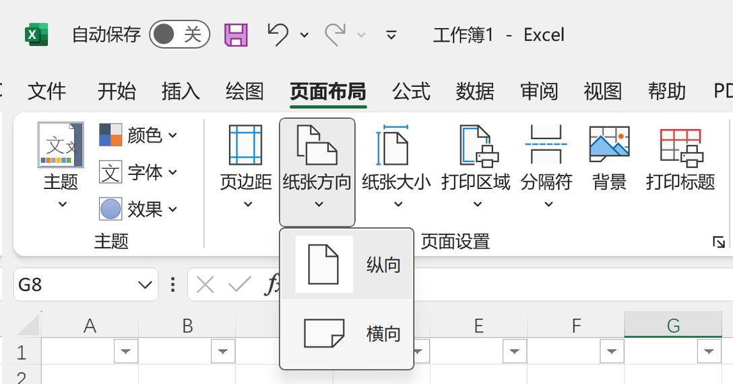Screen dimensions: 733x384
Task: Expand the 主题 dropdown chevron
Action: click(x=62, y=204)
